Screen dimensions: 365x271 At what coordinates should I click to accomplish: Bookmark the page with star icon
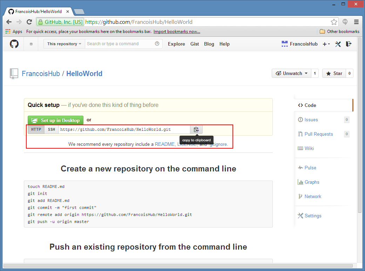(334, 22)
